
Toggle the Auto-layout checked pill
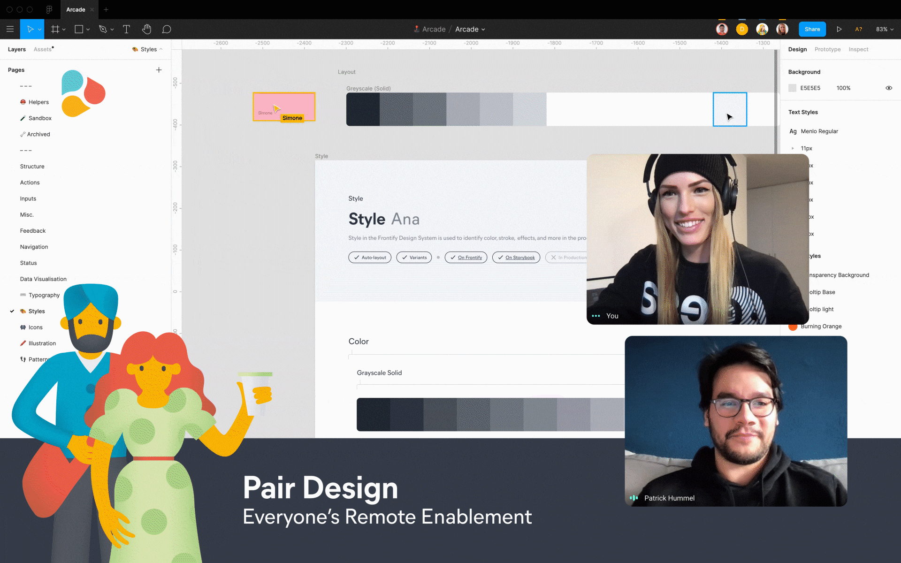pyautogui.click(x=370, y=258)
